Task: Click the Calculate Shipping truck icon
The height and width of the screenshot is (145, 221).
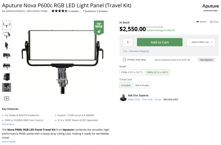Action: (x=125, y=51)
